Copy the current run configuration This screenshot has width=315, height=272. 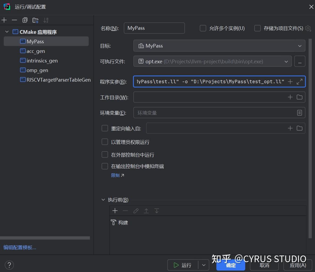pos(25,20)
